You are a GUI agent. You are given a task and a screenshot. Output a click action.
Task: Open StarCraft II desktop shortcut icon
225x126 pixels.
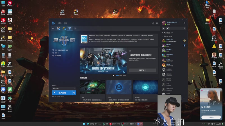pyautogui.click(x=62, y=12)
